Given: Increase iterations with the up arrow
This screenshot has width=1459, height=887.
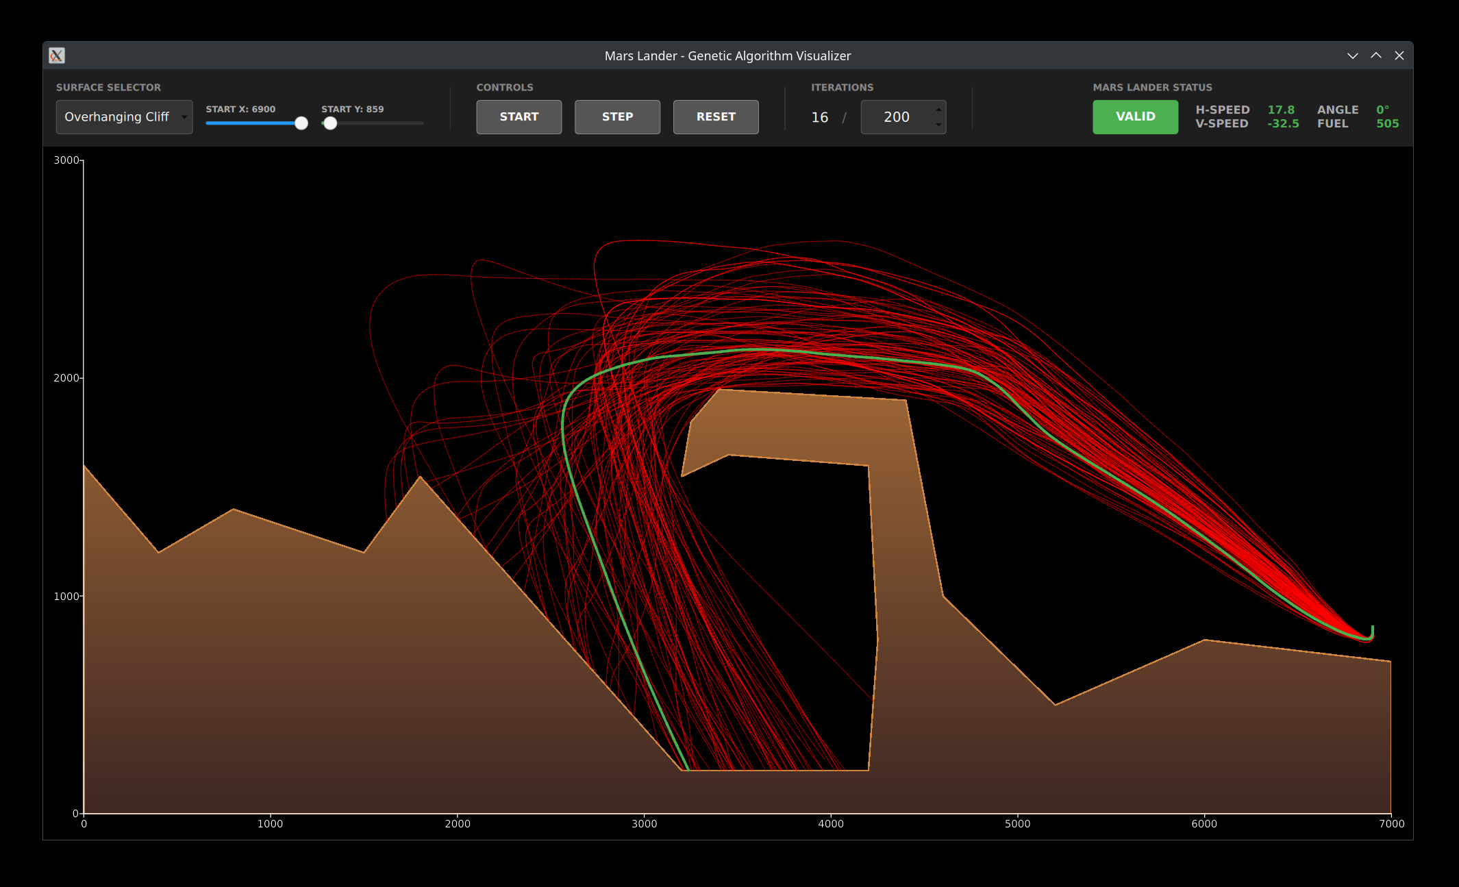Looking at the screenshot, I should coord(938,110).
